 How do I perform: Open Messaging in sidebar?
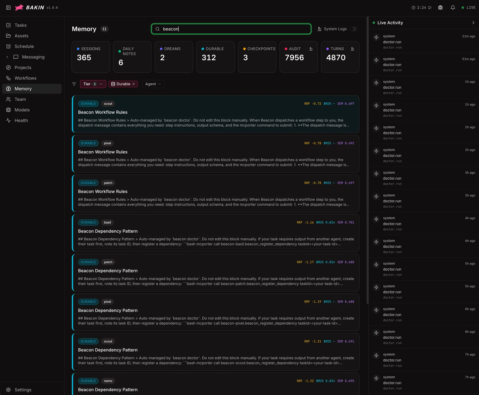click(33, 57)
